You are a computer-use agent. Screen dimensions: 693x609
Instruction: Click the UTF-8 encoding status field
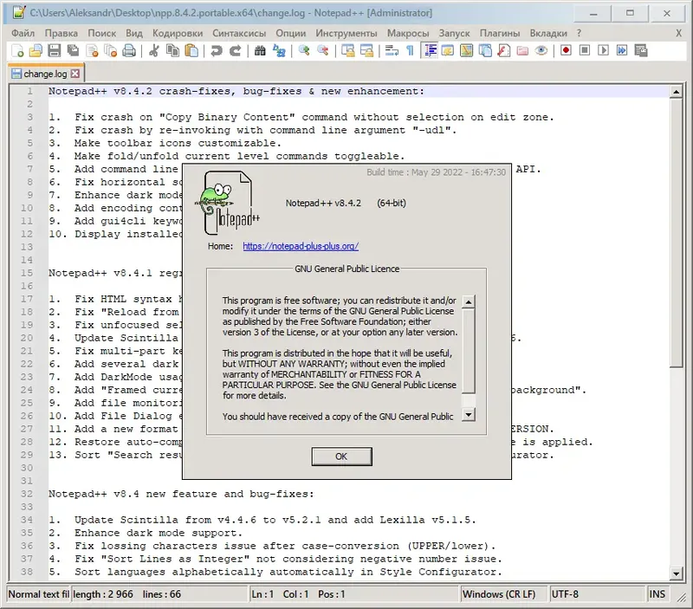[x=596, y=594]
